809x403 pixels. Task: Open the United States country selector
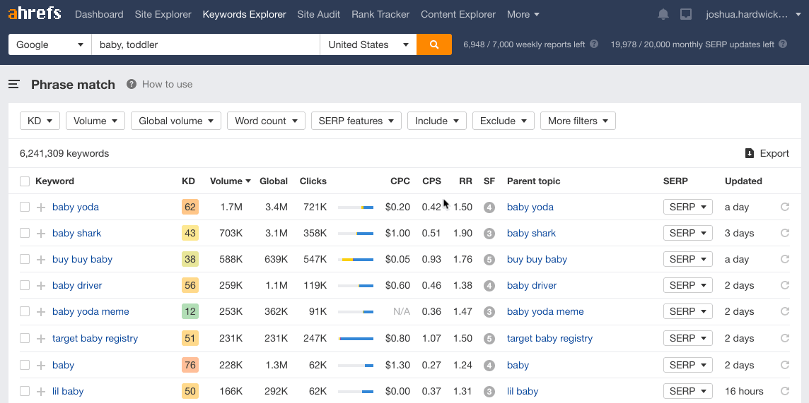pos(368,44)
